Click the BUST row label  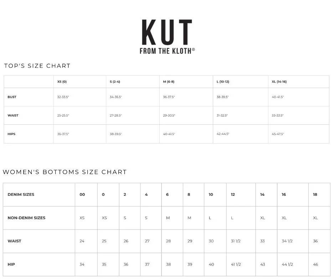coord(12,97)
